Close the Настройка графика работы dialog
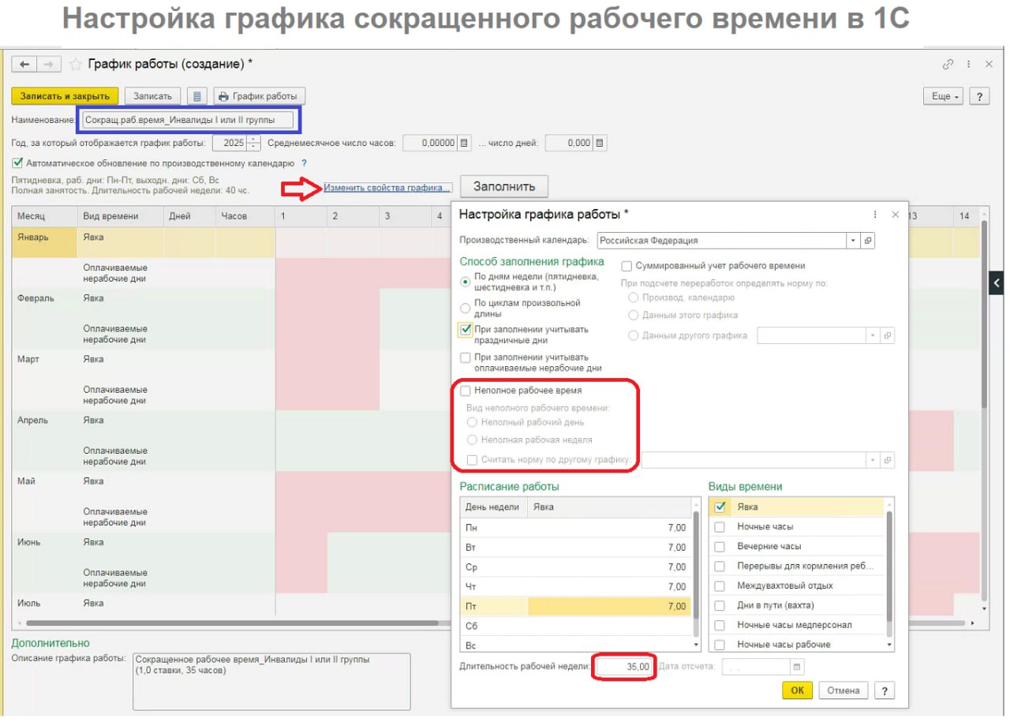The width and height of the screenshot is (1010, 722). point(895,215)
